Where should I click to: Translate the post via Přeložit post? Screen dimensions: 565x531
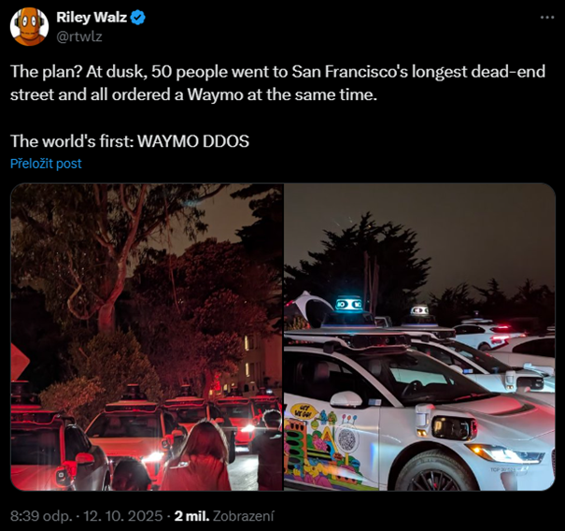[46, 164]
